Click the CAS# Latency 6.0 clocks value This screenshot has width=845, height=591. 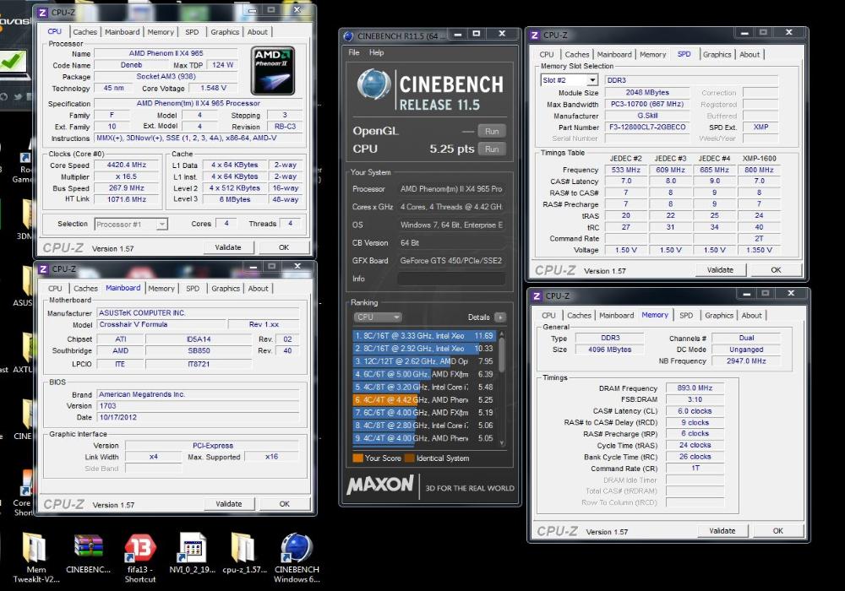tap(695, 410)
